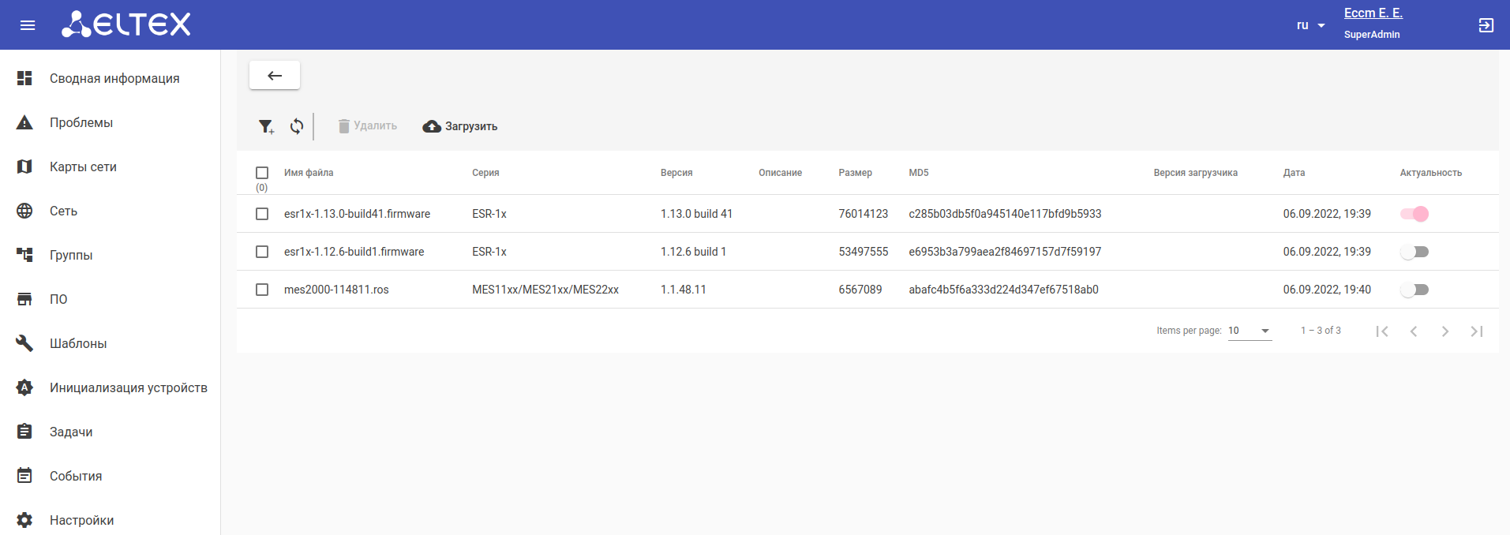1510x535 pixels.
Task: Sort by the Имя файла column header
Action: [309, 173]
